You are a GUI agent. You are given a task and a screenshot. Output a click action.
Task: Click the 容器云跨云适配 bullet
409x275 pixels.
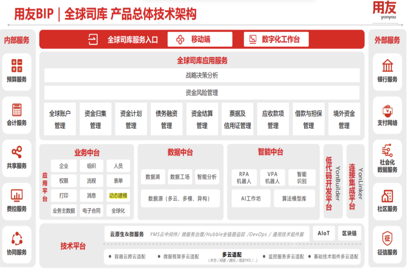pyautogui.click(x=127, y=256)
